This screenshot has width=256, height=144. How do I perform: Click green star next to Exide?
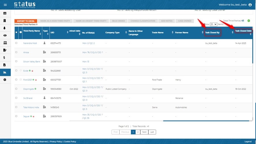(30, 71)
